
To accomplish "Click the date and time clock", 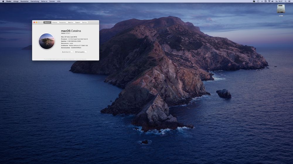I will pyautogui.click(x=279, y=1).
